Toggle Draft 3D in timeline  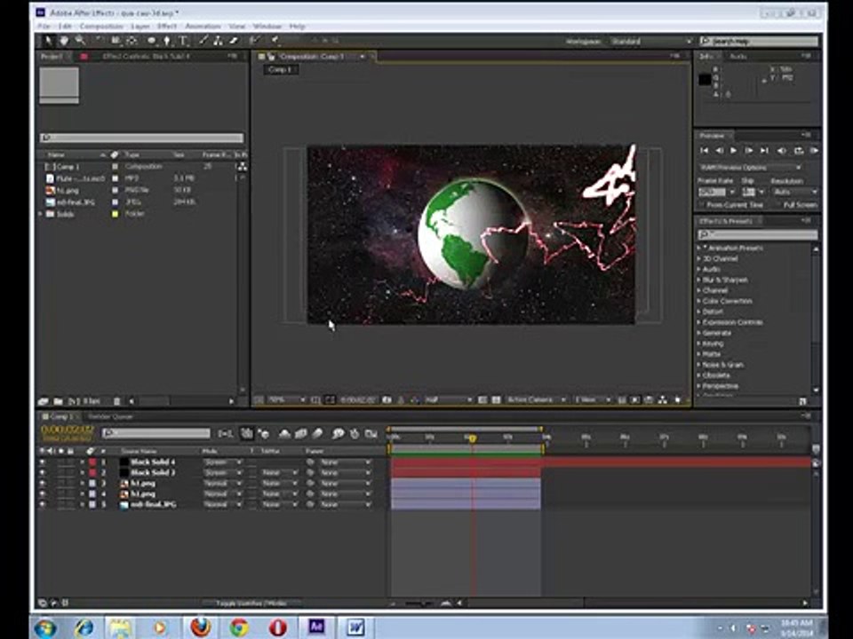pos(264,433)
